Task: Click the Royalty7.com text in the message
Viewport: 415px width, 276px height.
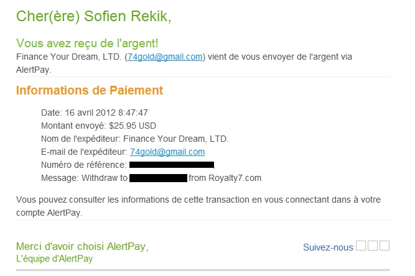Action: 235,178
